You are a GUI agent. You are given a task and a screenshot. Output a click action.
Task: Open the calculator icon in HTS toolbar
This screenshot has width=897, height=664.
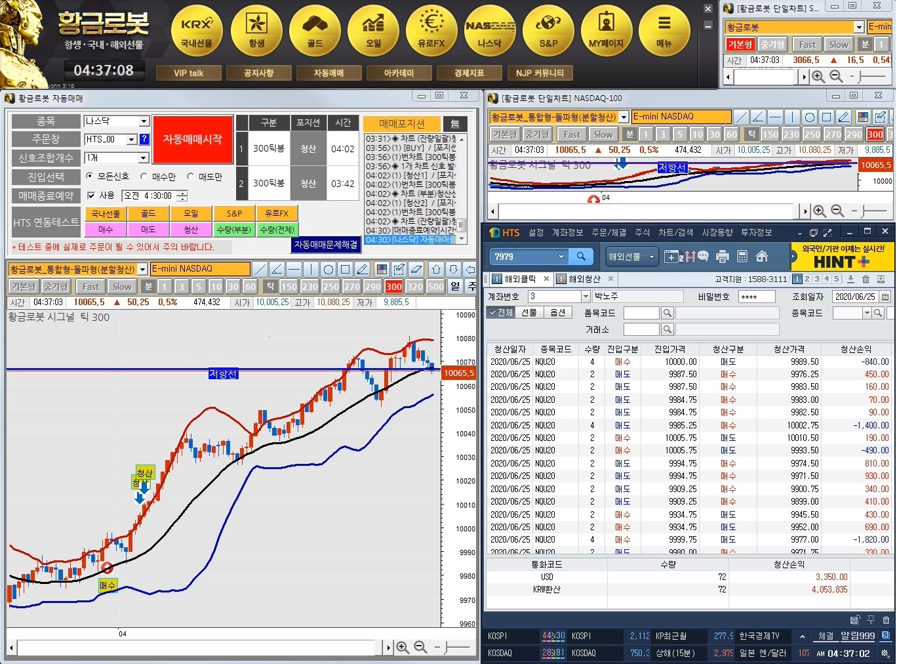pyautogui.click(x=742, y=257)
